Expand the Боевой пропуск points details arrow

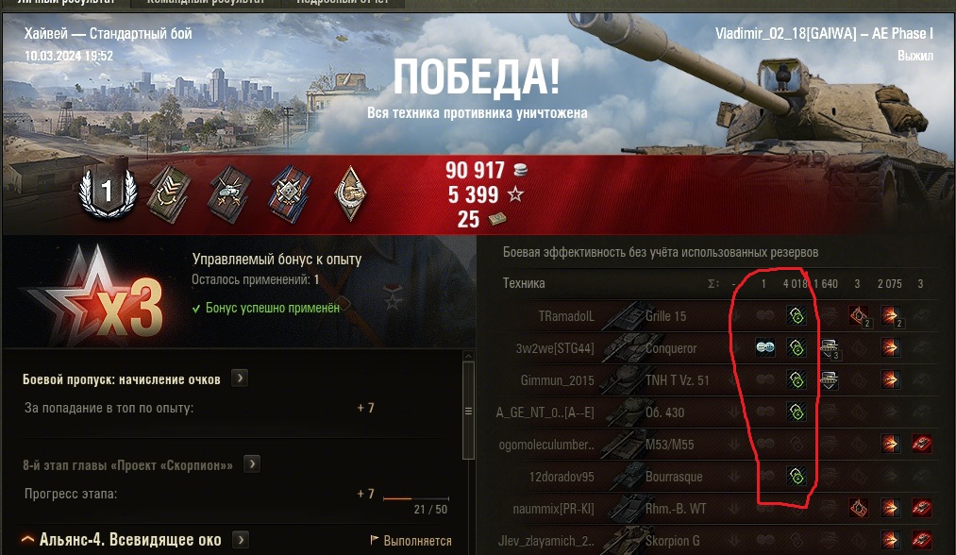(x=240, y=378)
